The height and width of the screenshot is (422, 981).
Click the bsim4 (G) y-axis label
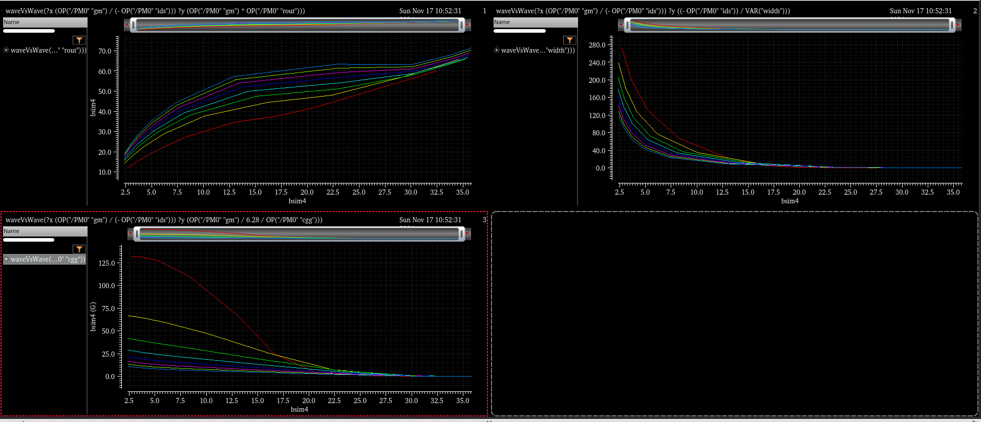coord(93,317)
